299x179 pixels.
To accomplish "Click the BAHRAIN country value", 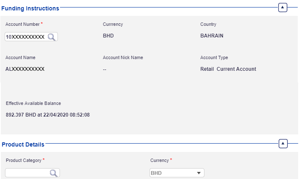I will (212, 36).
